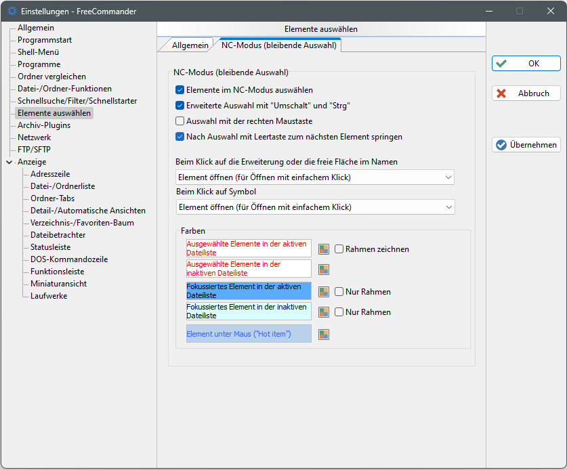Screen dimensions: 567x470
Task: Click the blue checkmark Übernehmen button
Action: (526, 144)
